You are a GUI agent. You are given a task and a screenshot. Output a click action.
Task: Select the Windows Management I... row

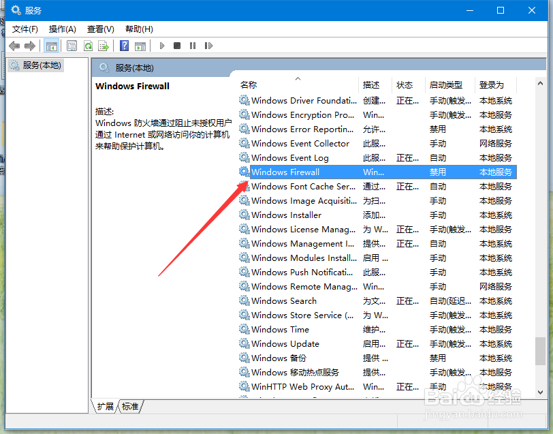377,243
